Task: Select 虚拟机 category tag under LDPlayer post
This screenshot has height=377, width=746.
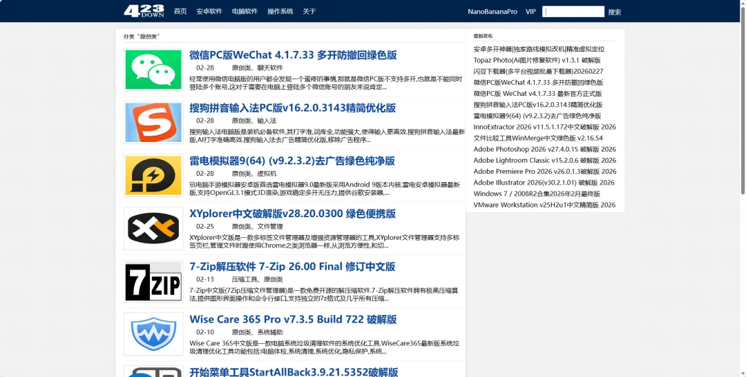Action: pos(267,174)
